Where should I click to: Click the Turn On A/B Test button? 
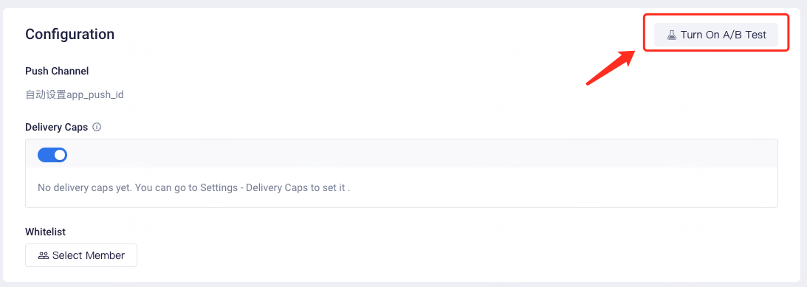716,35
